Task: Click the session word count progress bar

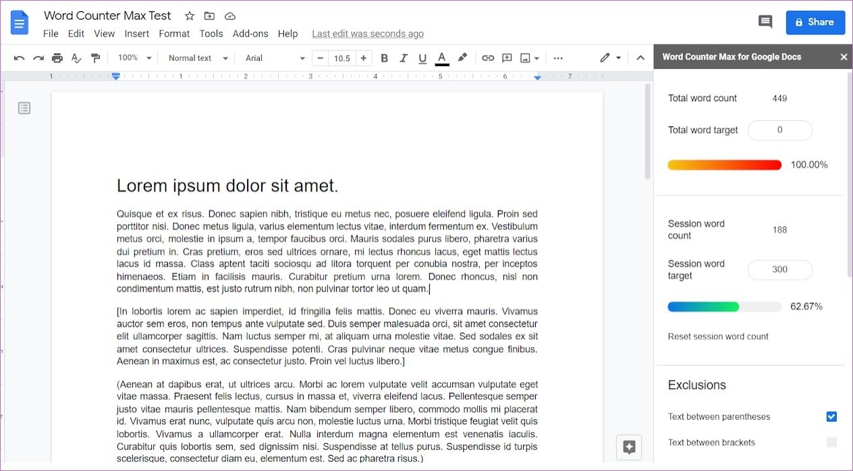Action: [724, 307]
